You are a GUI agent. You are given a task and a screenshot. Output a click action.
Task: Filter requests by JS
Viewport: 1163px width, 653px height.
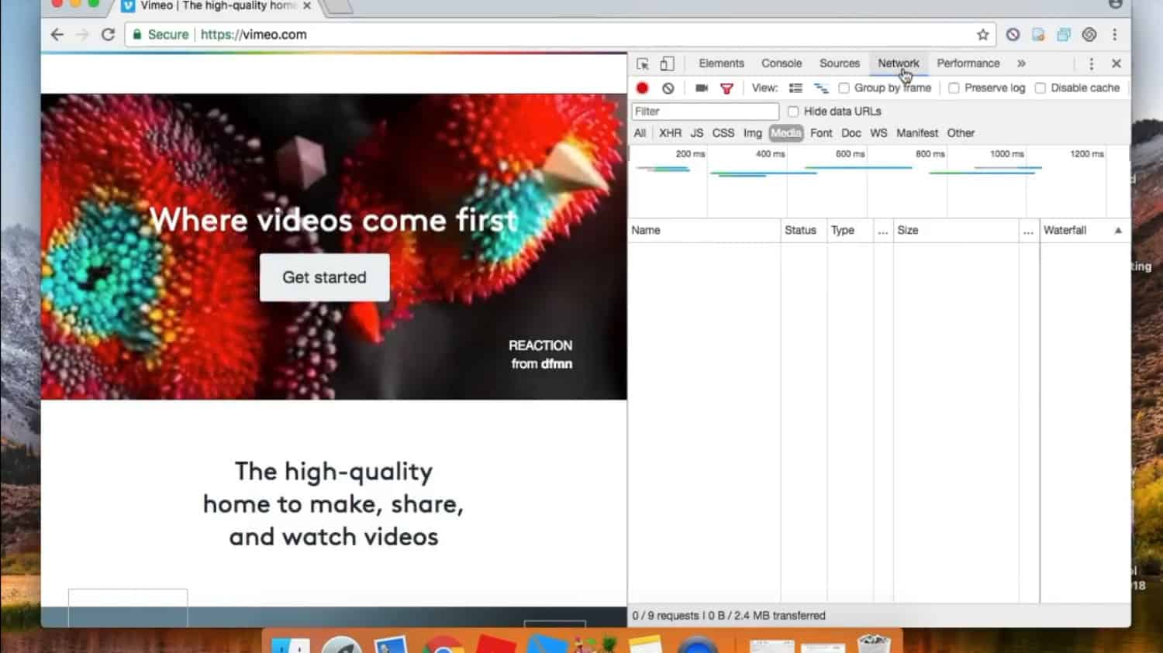697,133
